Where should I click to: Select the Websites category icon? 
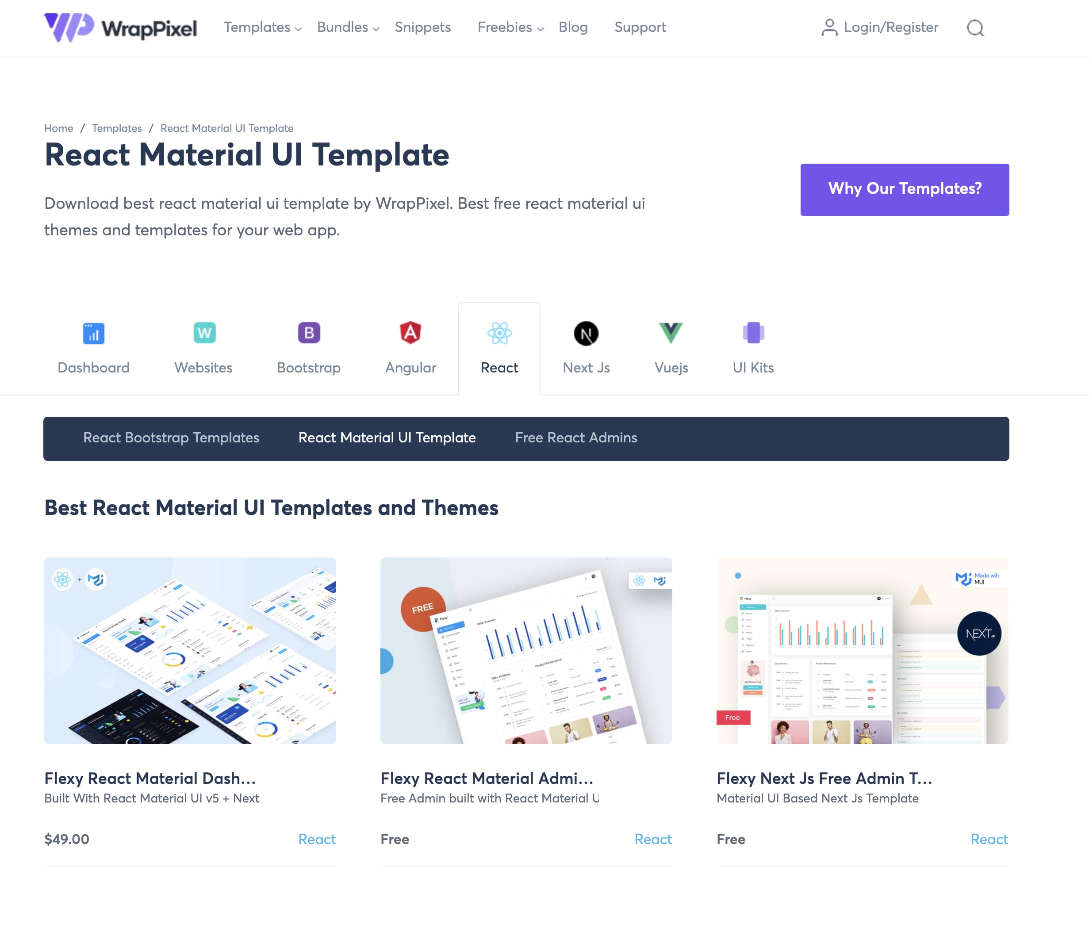203,333
